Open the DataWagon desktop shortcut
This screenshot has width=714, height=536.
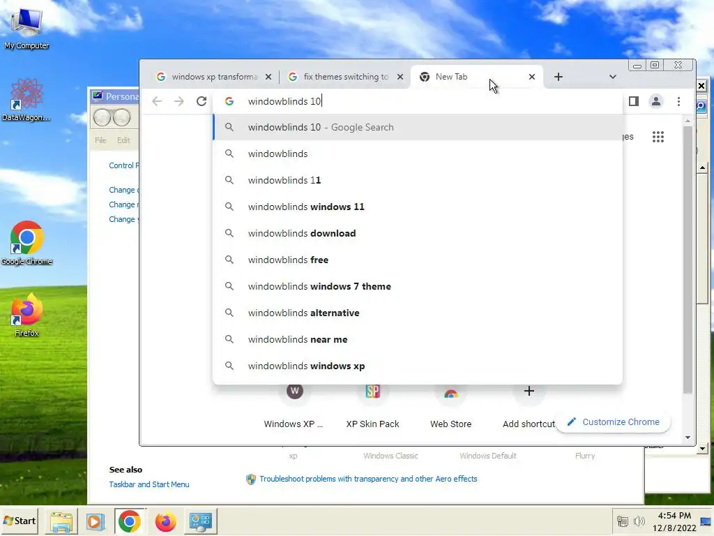coord(26,100)
